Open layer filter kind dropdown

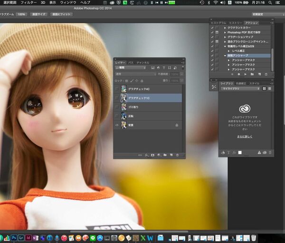pos(131,68)
